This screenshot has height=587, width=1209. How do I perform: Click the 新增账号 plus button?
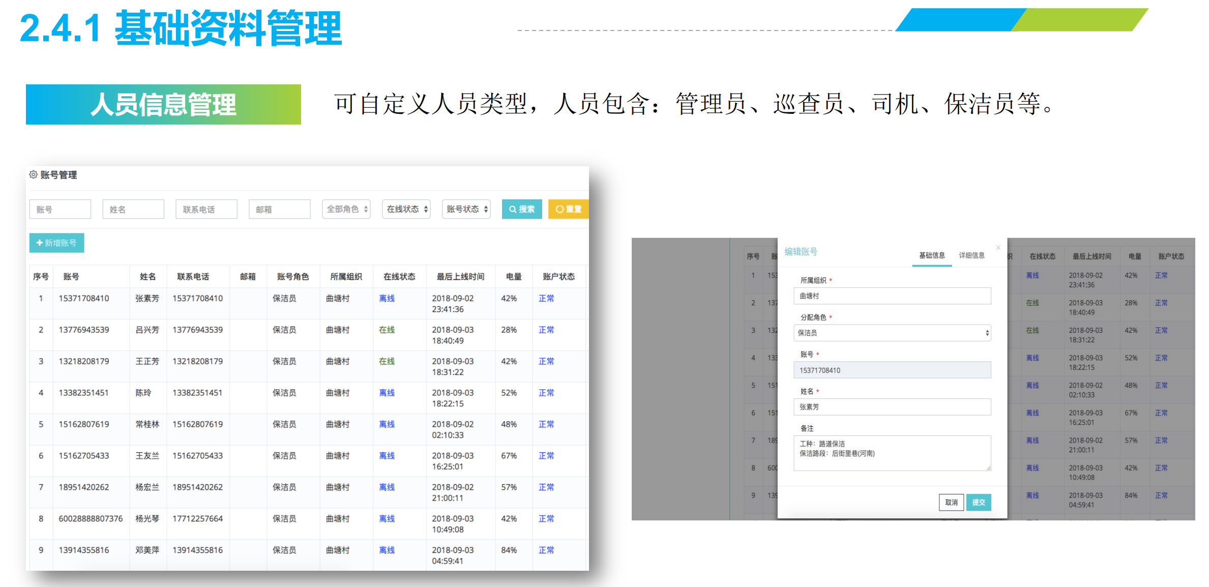[x=56, y=243]
